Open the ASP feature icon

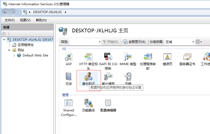tap(69, 59)
